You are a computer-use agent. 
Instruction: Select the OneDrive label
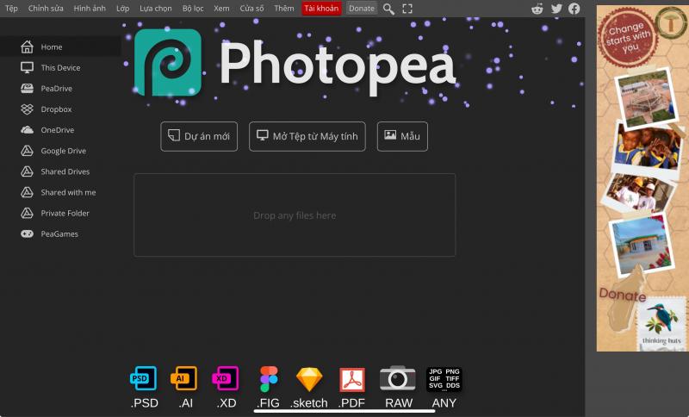pyautogui.click(x=58, y=130)
